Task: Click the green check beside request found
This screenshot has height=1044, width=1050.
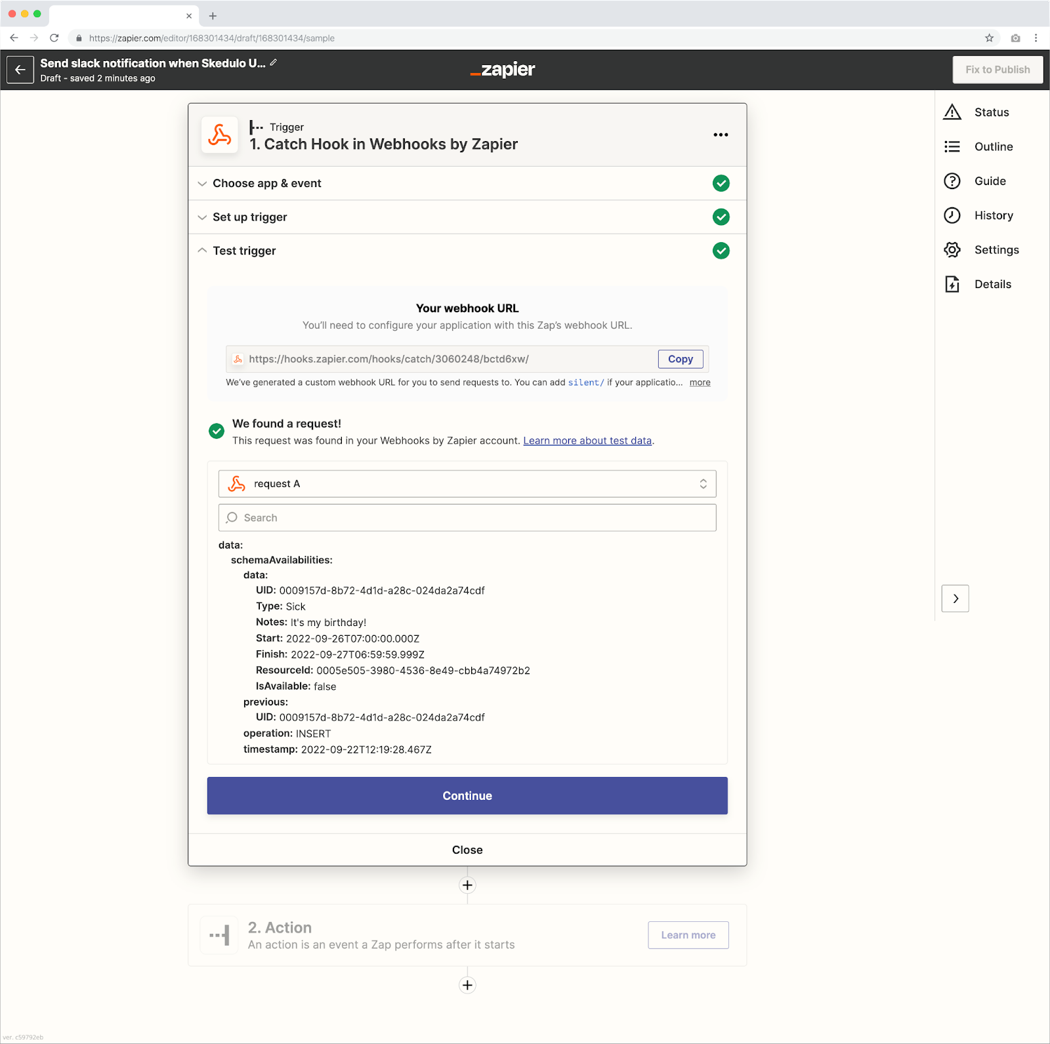Action: coord(217,431)
